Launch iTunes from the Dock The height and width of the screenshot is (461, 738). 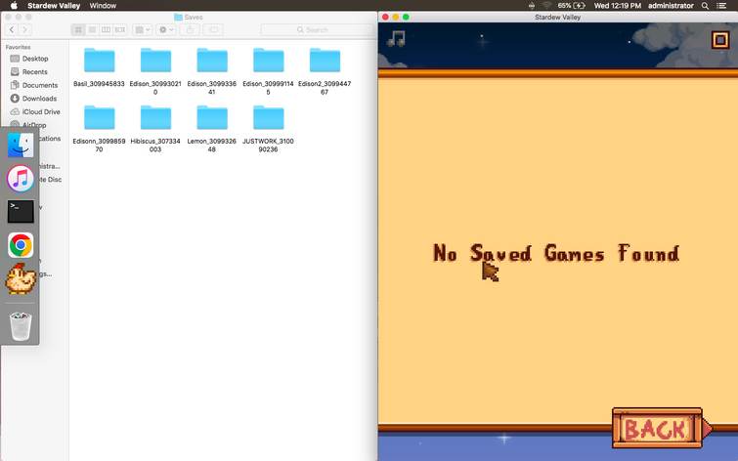pyautogui.click(x=21, y=179)
